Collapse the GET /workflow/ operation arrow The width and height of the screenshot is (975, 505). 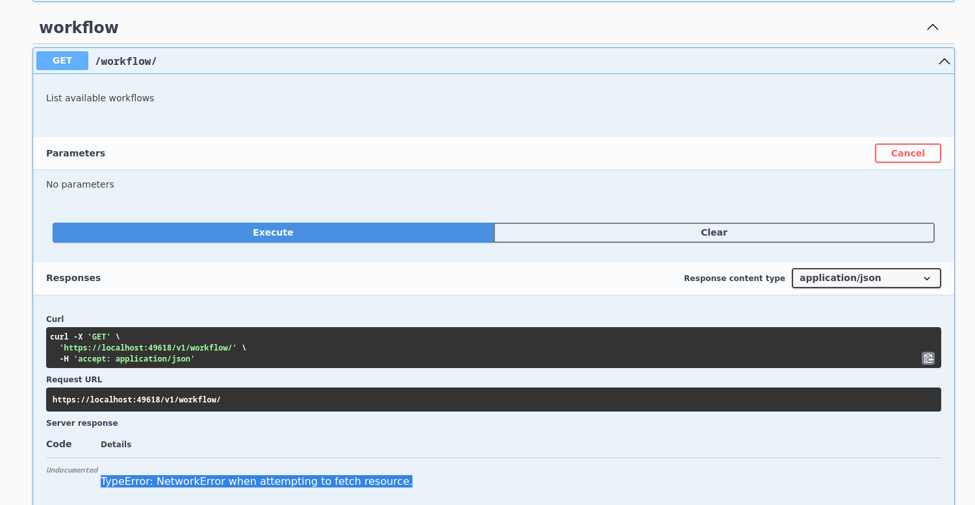[x=944, y=62]
